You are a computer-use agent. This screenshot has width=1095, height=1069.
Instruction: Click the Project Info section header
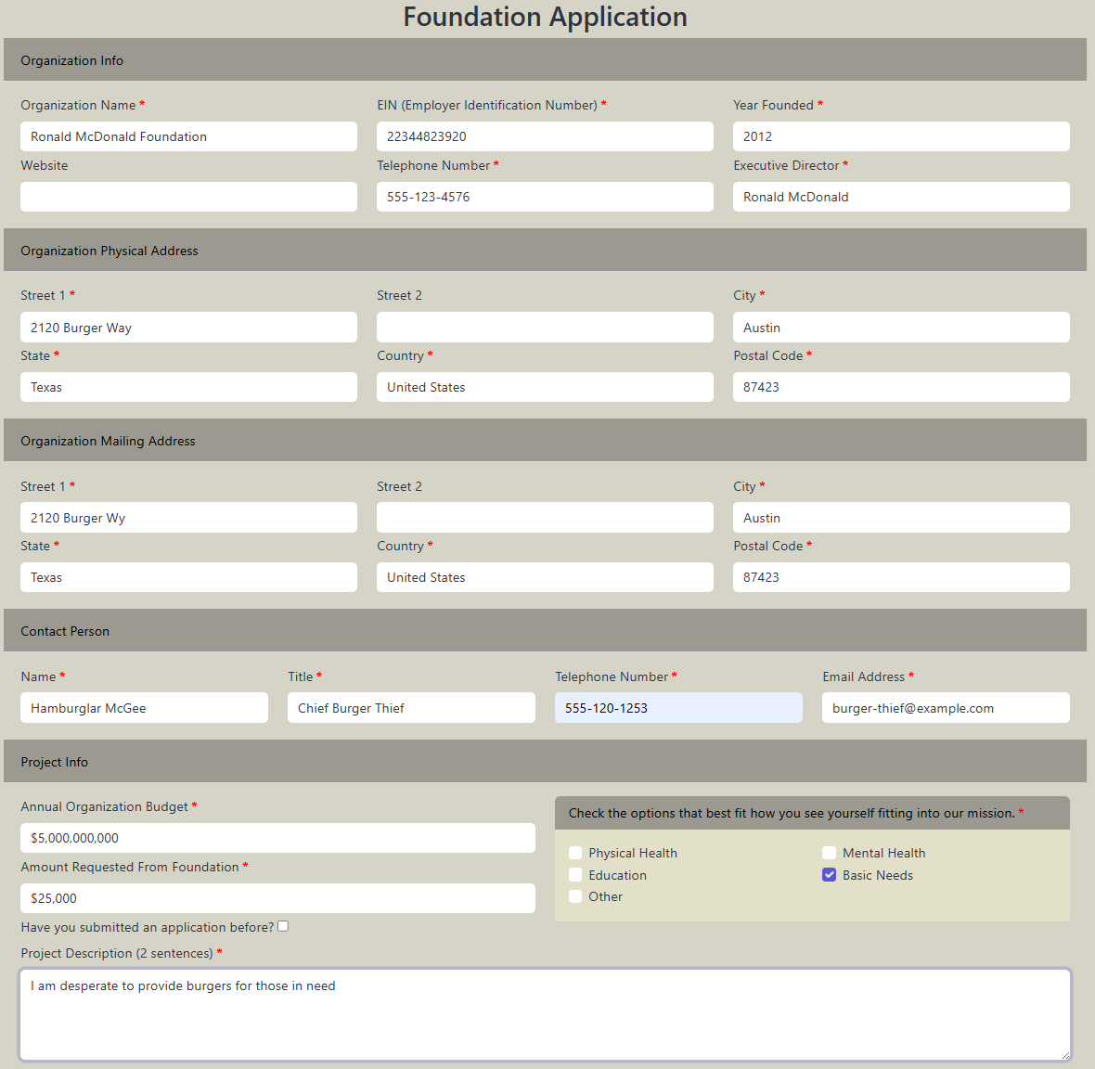tap(545, 761)
